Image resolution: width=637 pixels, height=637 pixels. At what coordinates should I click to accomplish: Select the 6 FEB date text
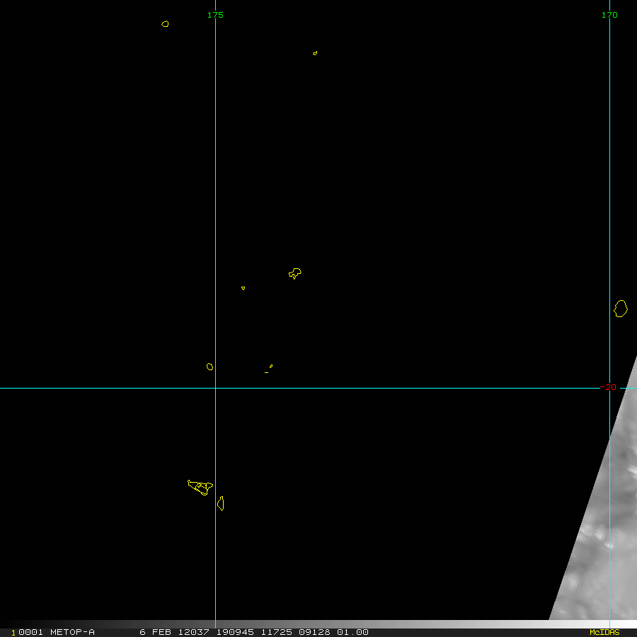click(156, 632)
